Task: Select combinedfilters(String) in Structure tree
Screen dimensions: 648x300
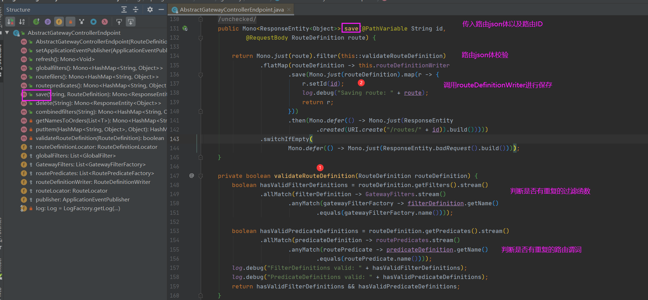Action: pos(101,112)
